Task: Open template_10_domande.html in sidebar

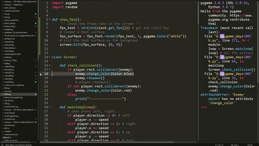Action: coord(16,32)
